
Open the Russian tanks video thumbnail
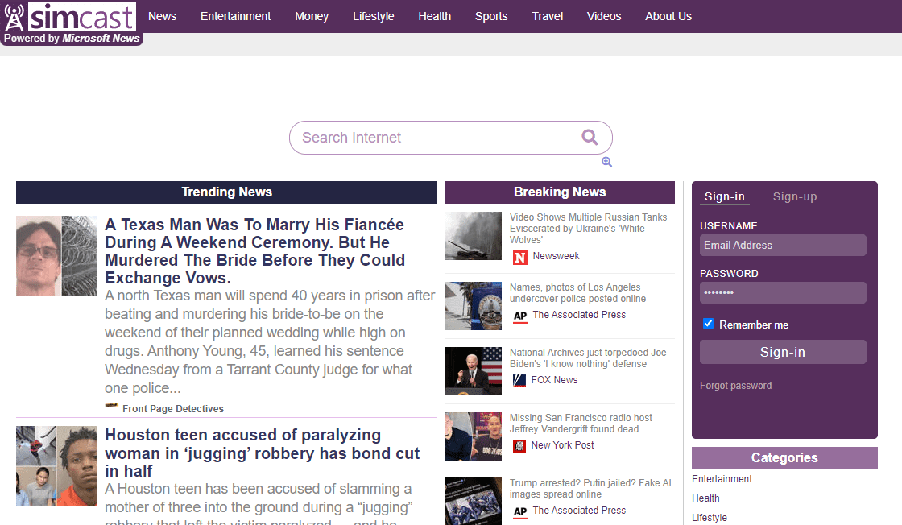coord(474,236)
